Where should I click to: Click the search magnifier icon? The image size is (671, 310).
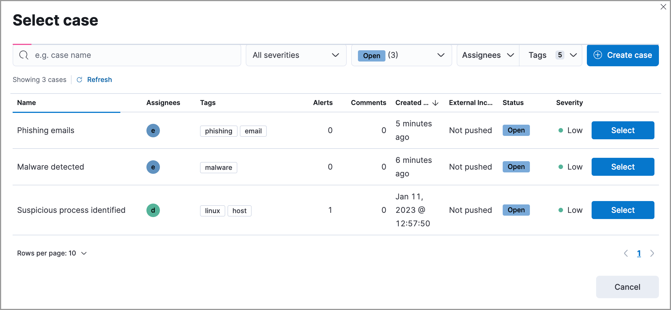24,55
